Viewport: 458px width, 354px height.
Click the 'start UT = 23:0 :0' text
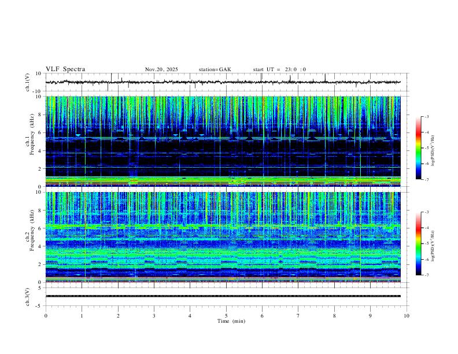point(279,69)
